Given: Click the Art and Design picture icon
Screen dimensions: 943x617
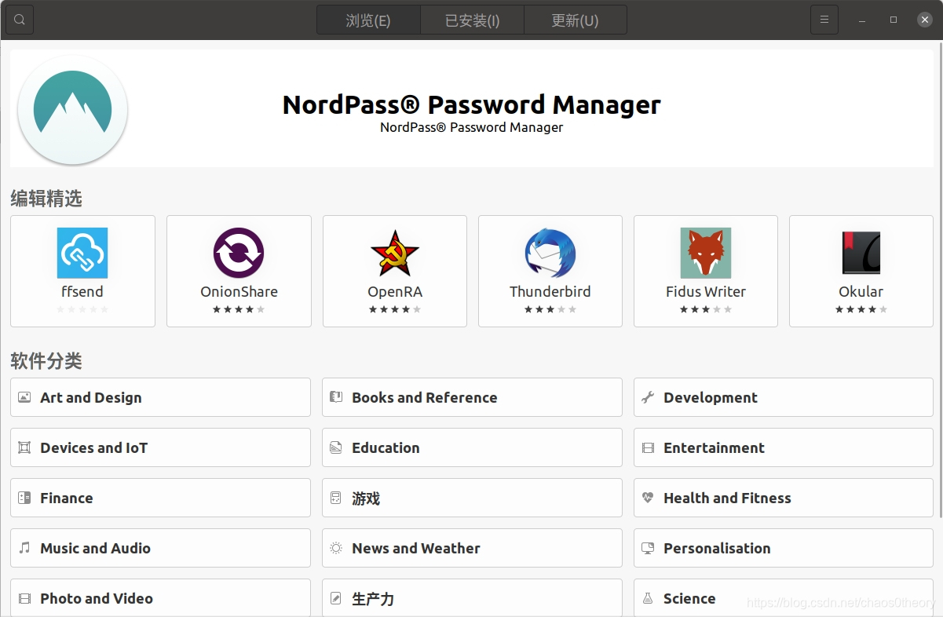Looking at the screenshot, I should [24, 397].
